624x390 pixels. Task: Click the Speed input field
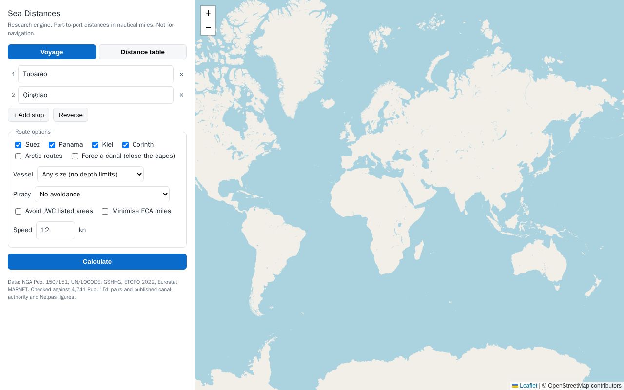coord(56,230)
